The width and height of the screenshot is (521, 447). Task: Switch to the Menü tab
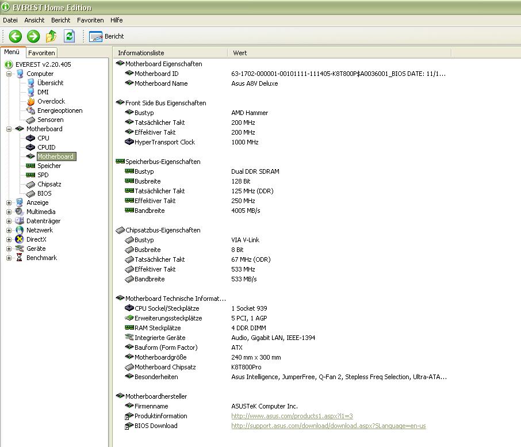(x=12, y=52)
